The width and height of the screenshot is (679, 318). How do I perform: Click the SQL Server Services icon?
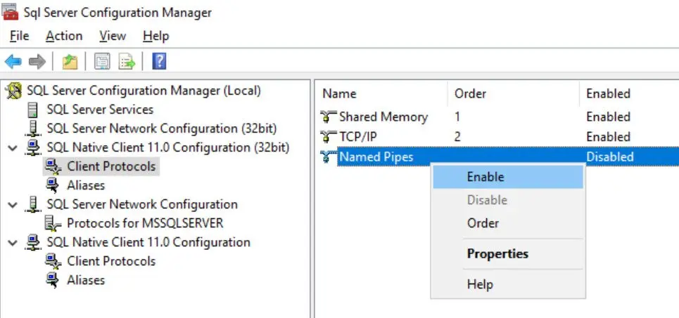(x=33, y=110)
